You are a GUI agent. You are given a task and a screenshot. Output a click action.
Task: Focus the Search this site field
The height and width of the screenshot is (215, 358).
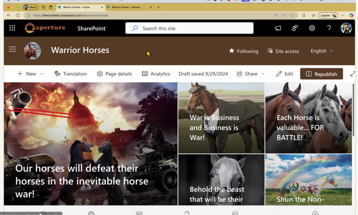[x=189, y=28]
